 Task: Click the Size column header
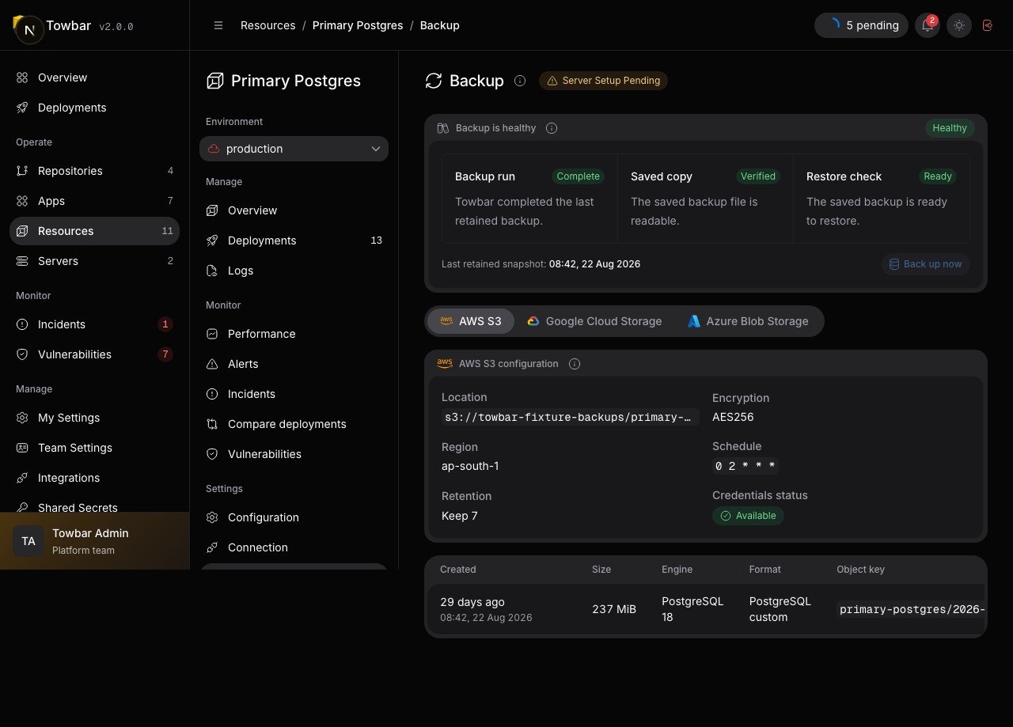pyautogui.click(x=601, y=570)
